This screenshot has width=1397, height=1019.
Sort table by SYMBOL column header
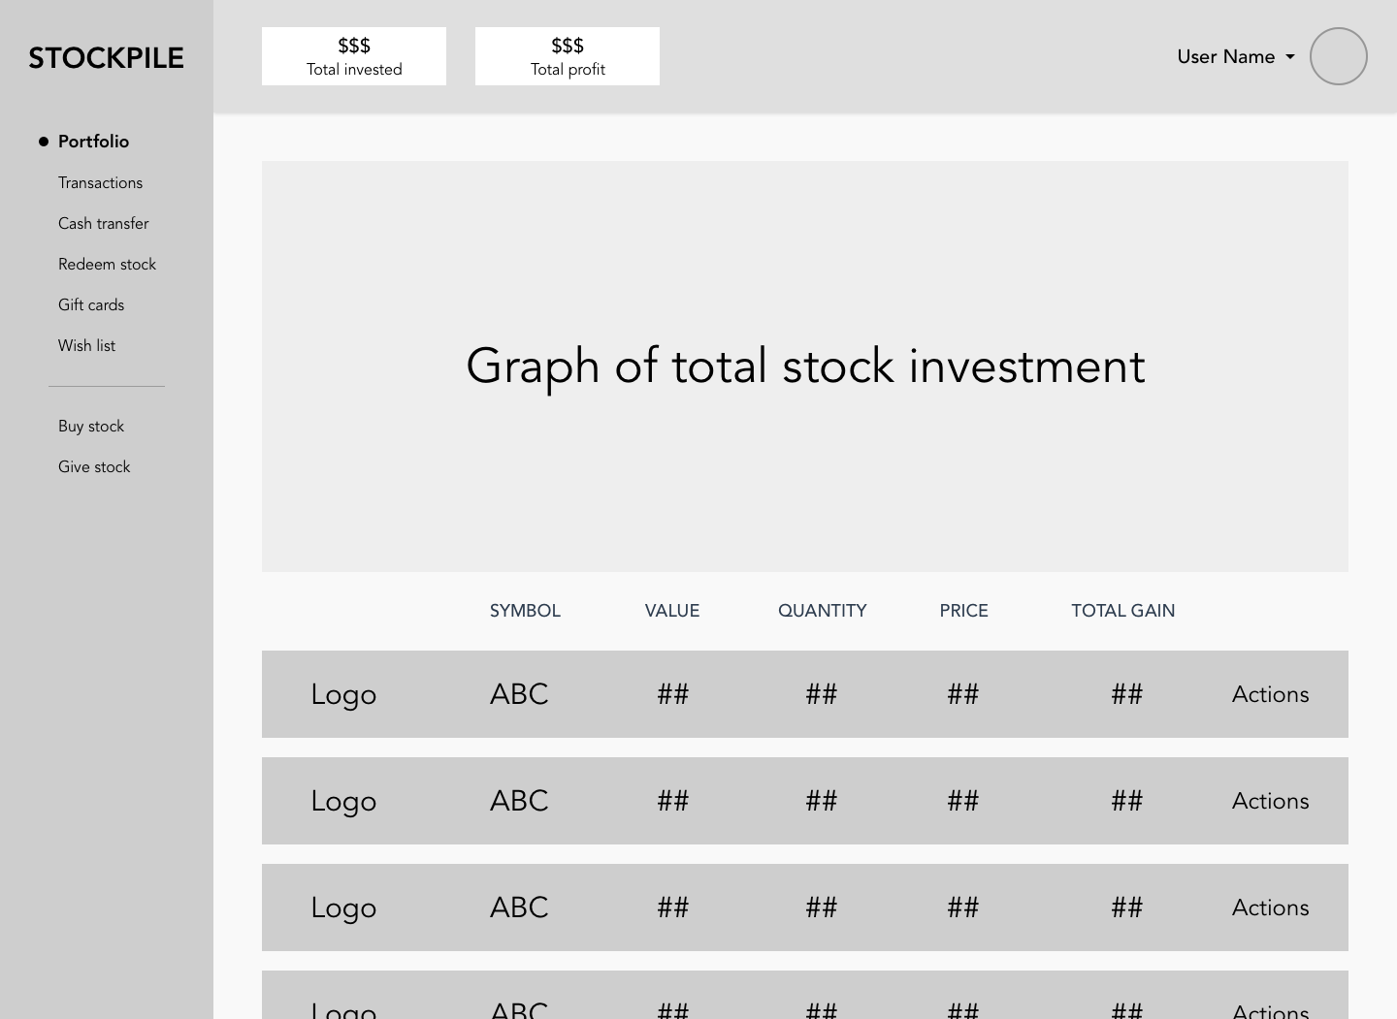click(525, 611)
